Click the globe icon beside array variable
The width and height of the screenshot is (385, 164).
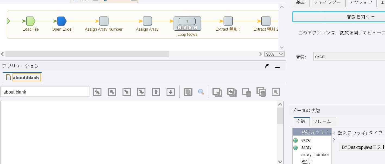point(296,148)
